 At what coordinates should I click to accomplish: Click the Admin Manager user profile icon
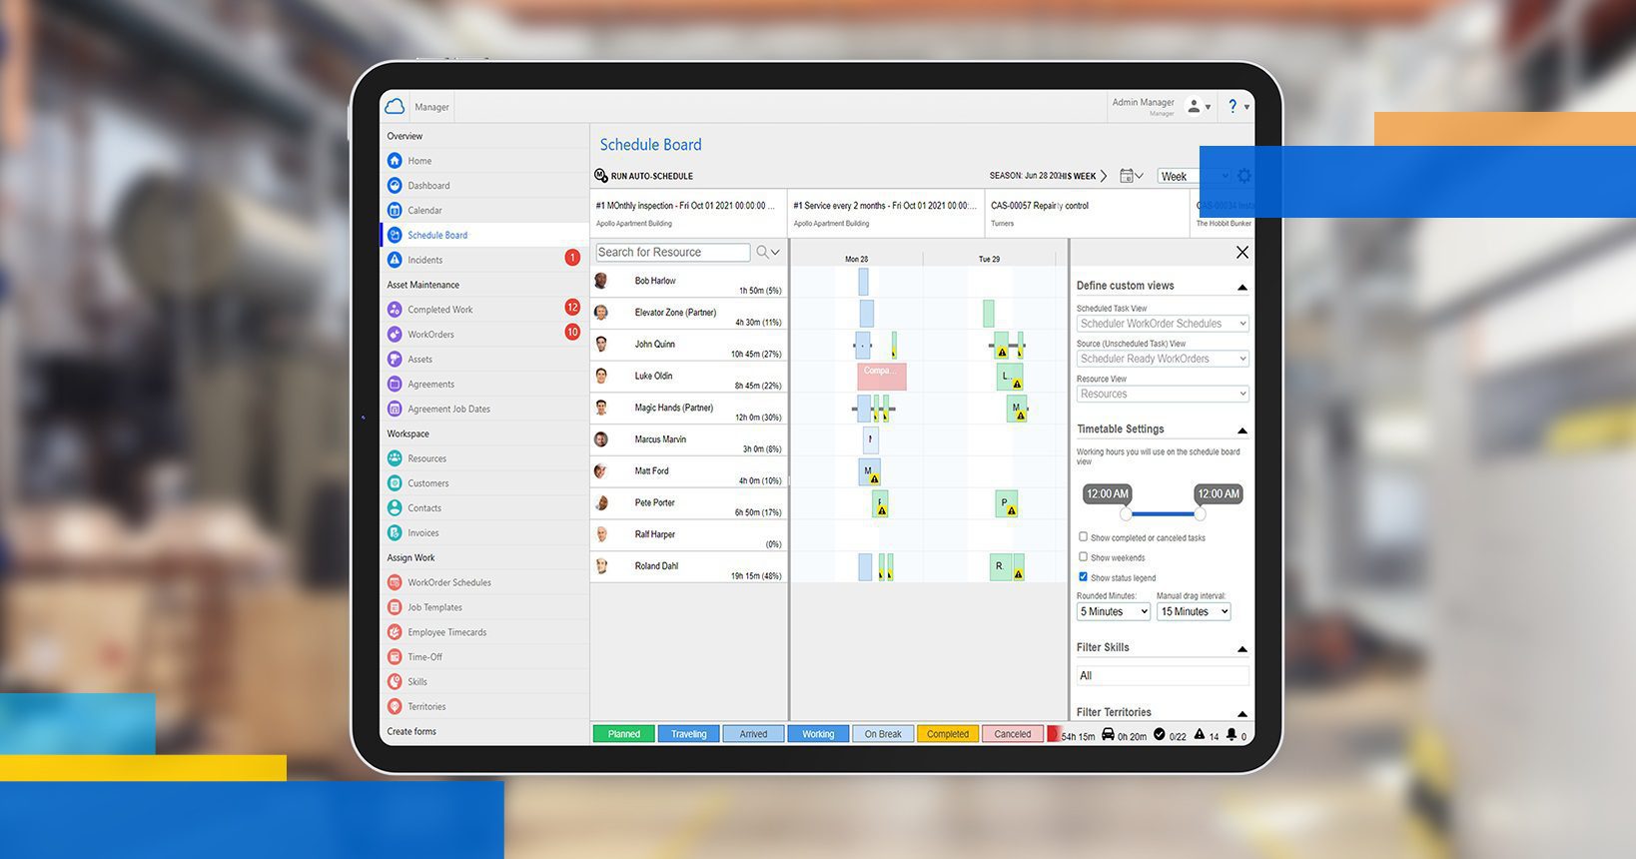pos(1194,107)
